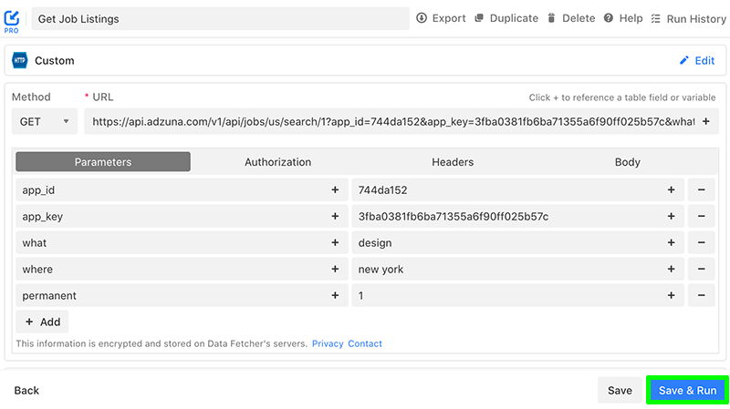730x409 pixels.
Task: Click the 'Run History' label text
Action: click(696, 18)
